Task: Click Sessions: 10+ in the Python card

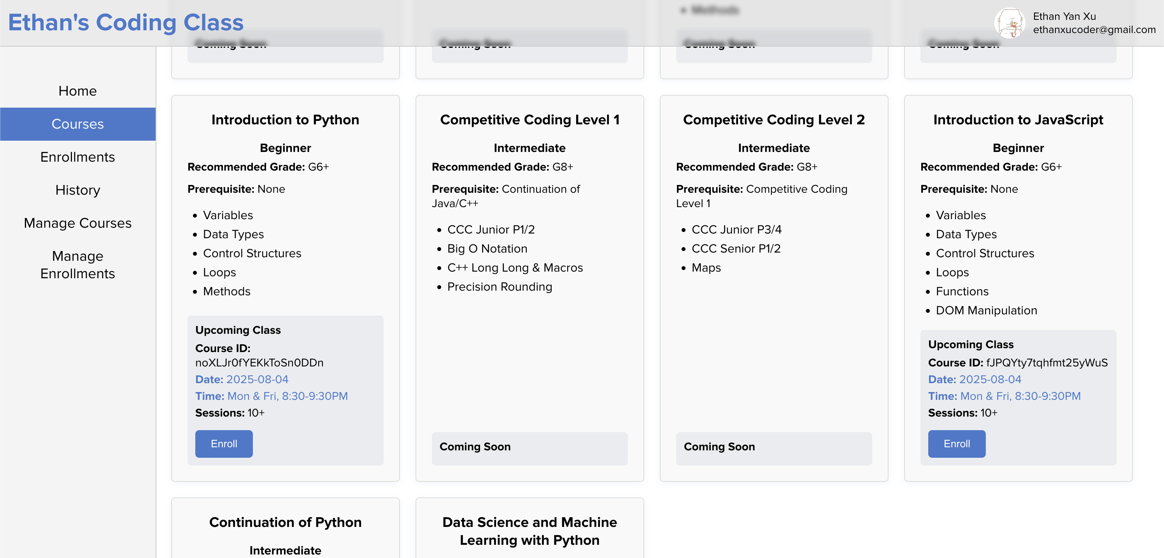Action: [230, 413]
